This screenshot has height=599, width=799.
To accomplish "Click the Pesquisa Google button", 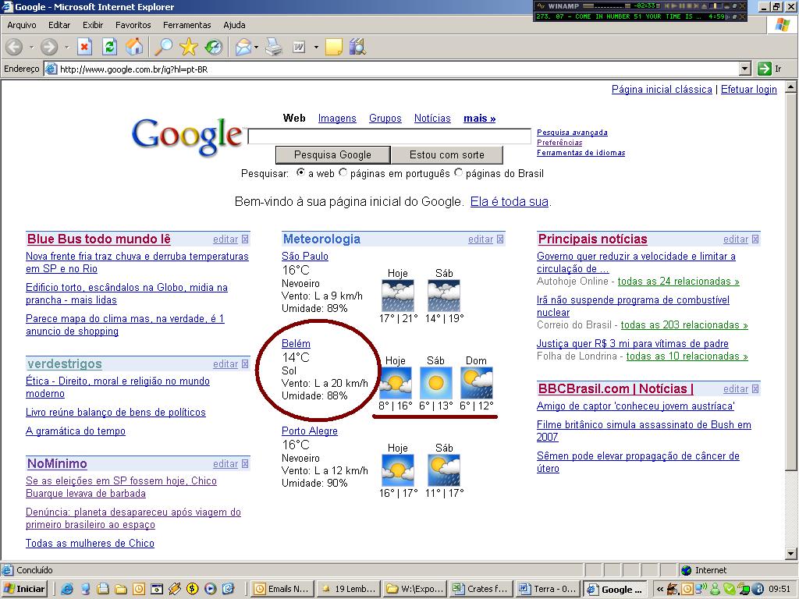I will coord(332,155).
